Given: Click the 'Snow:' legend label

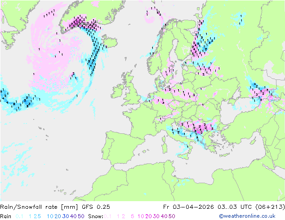Looking at the screenshot, I should pos(96,216).
